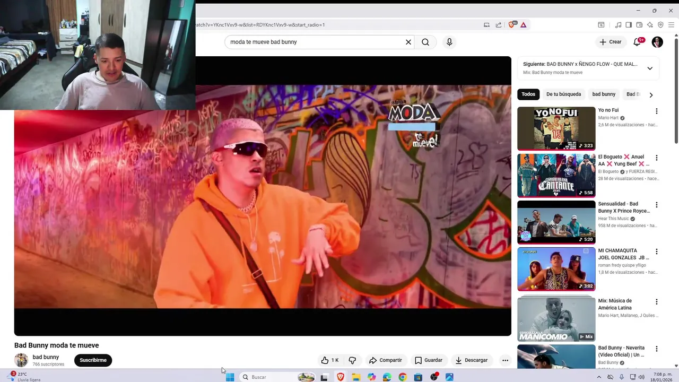Viewport: 679px width, 382px height.
Task: Click the search magnifier button
Action: [425, 42]
